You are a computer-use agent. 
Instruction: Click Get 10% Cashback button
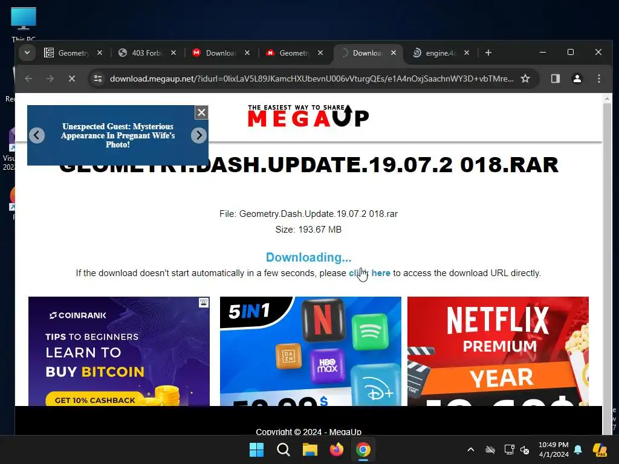click(95, 399)
